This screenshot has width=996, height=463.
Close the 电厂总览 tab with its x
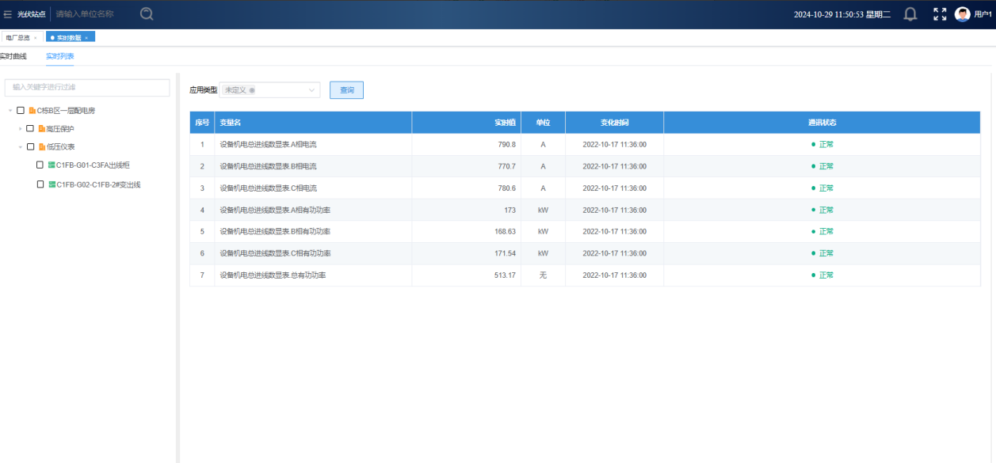pyautogui.click(x=35, y=37)
